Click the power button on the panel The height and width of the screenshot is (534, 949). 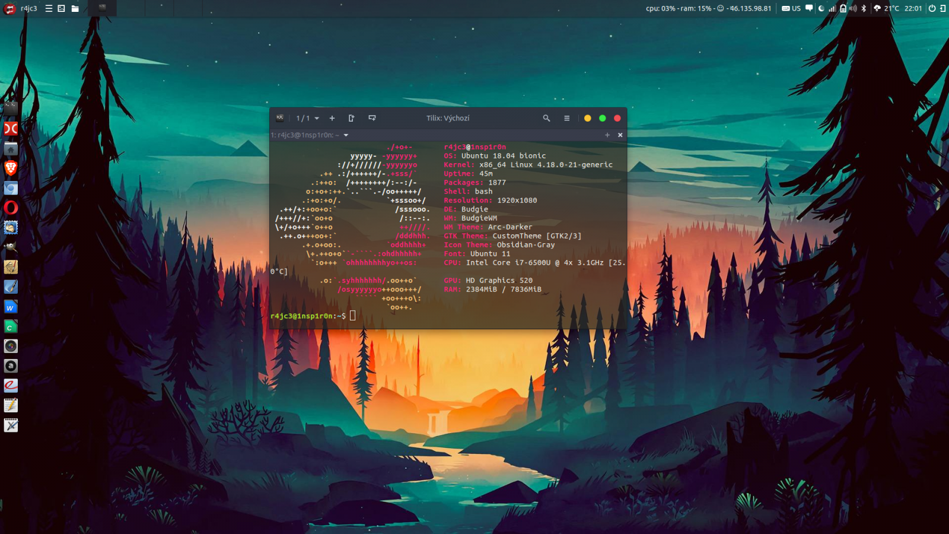point(932,9)
